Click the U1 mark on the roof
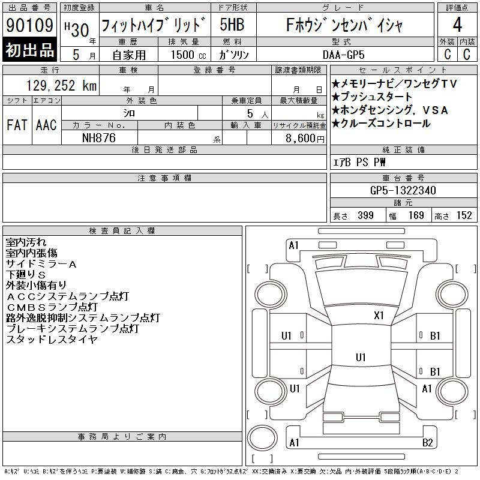480x480 pixels. coord(361,357)
